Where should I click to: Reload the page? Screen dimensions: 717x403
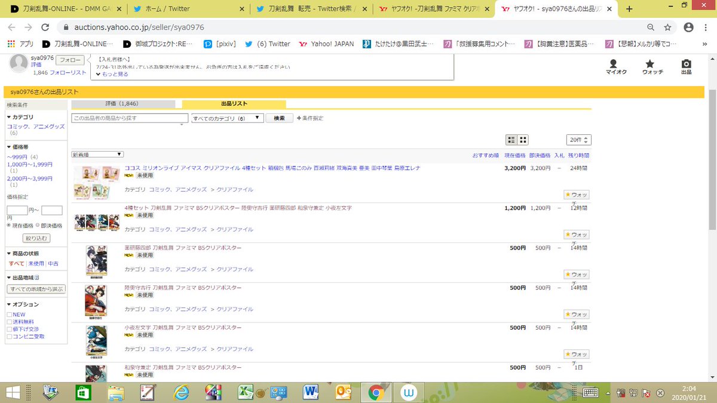click(x=47, y=27)
